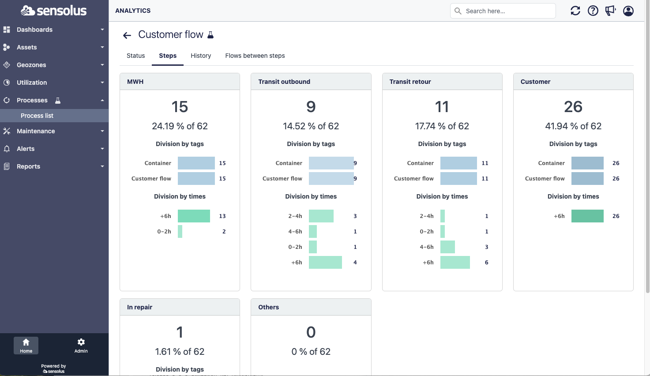Viewport: 650px width, 376px height.
Task: Expand the Maintenance menu arrow
Action: pos(102,131)
